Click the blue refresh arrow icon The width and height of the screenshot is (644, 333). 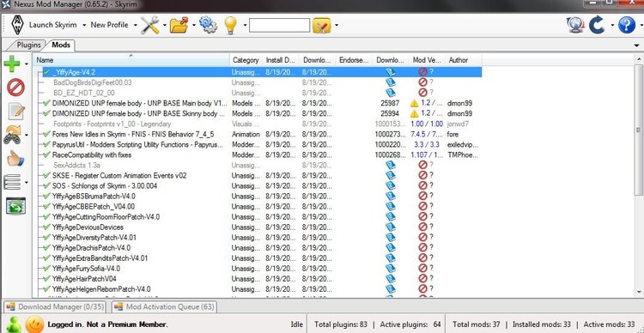pos(597,25)
